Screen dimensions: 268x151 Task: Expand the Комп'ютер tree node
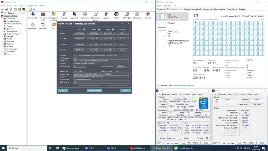point(2,19)
